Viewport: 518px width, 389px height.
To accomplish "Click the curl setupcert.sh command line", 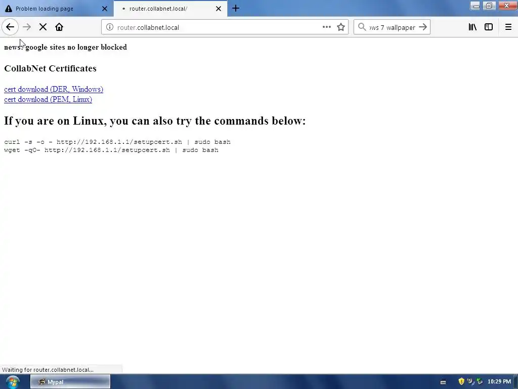I will click(x=117, y=142).
